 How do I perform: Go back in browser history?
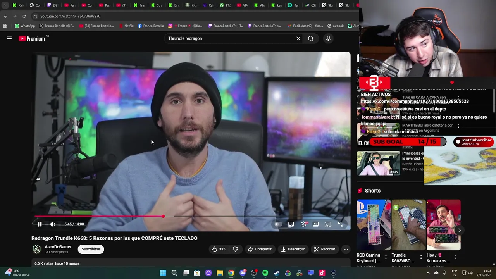point(5,16)
